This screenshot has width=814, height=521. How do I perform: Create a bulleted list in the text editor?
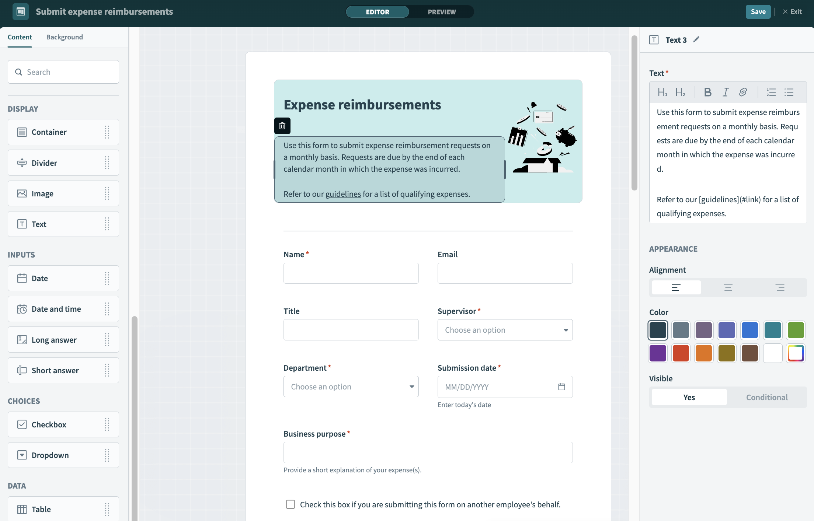[789, 92]
